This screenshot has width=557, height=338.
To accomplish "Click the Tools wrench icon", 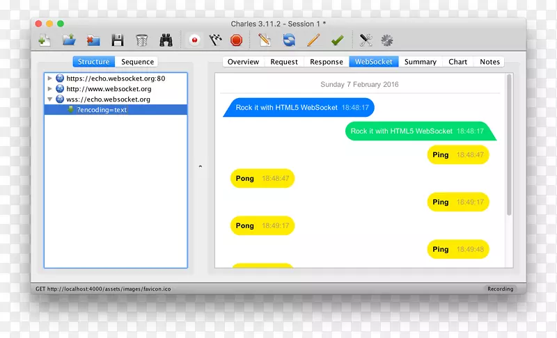I will point(366,40).
